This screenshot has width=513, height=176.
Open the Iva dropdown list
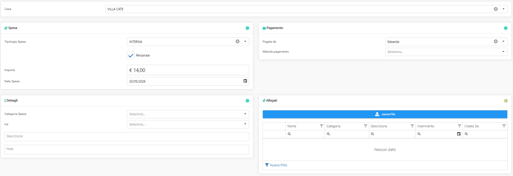point(245,124)
